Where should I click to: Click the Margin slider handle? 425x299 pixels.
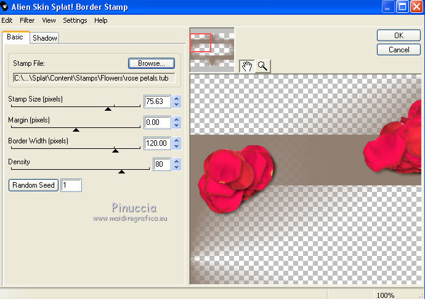[76, 130]
